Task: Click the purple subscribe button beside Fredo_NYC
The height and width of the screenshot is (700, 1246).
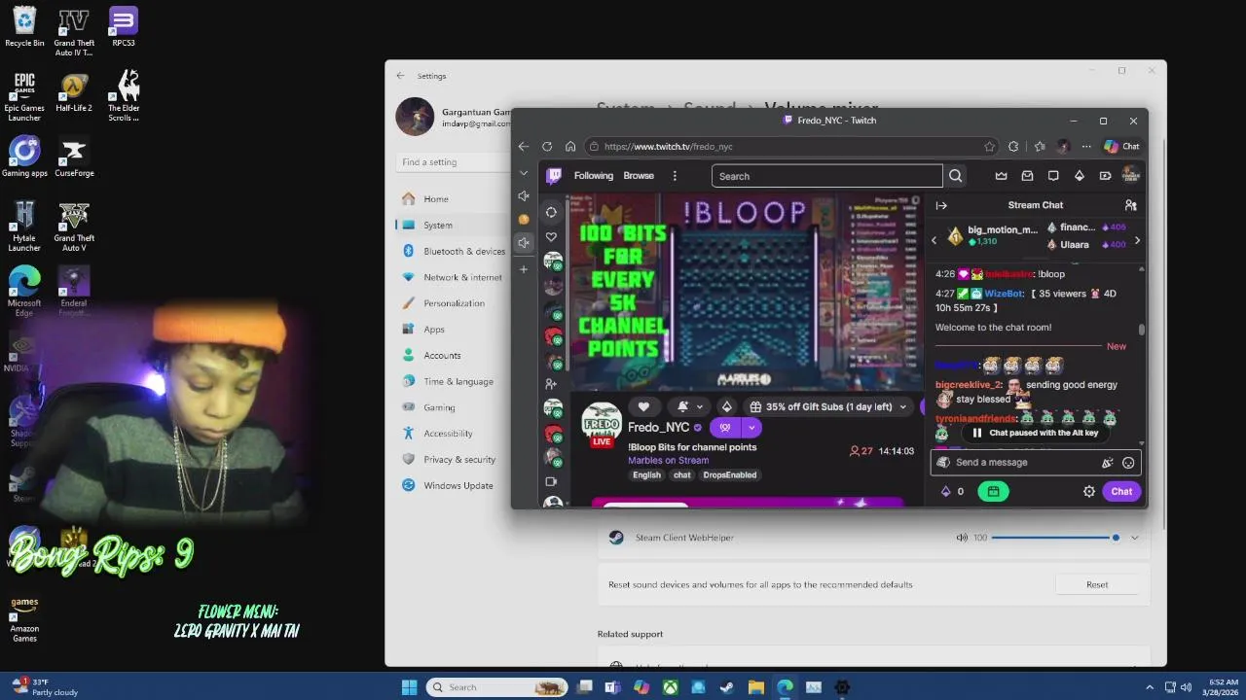Action: [725, 428]
